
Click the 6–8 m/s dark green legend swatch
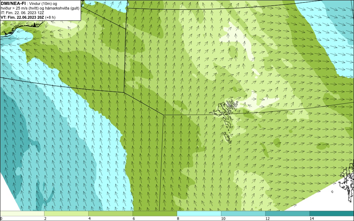155,214
